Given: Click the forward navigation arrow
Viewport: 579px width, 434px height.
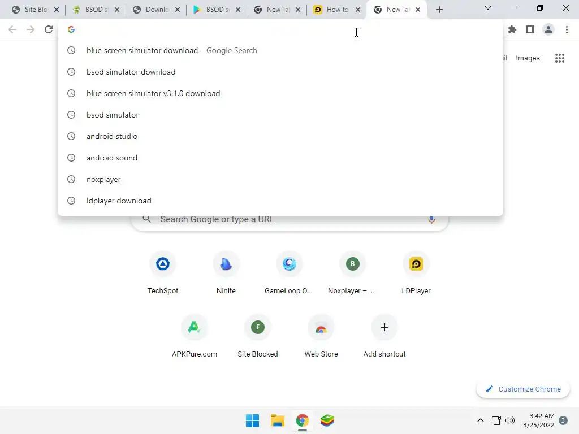Looking at the screenshot, I should click(x=31, y=29).
